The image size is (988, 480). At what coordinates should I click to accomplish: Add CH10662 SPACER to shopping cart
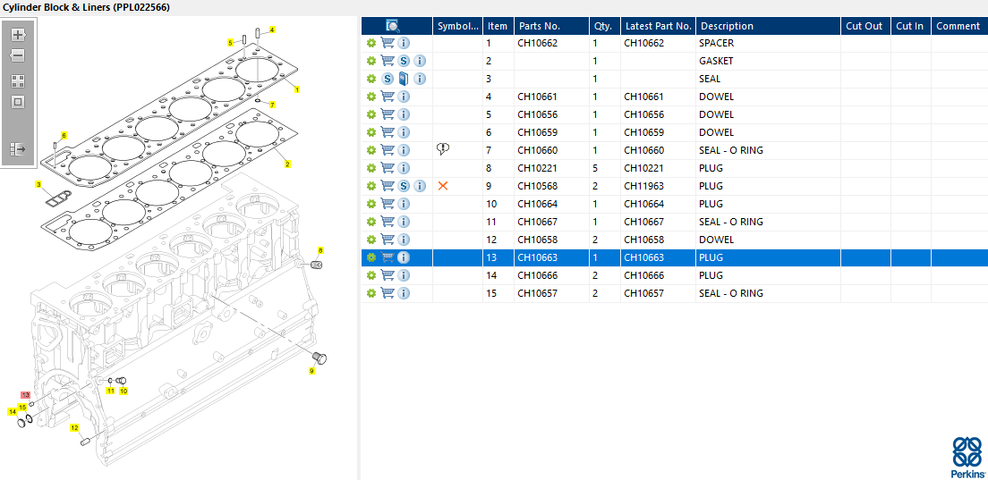(x=388, y=43)
